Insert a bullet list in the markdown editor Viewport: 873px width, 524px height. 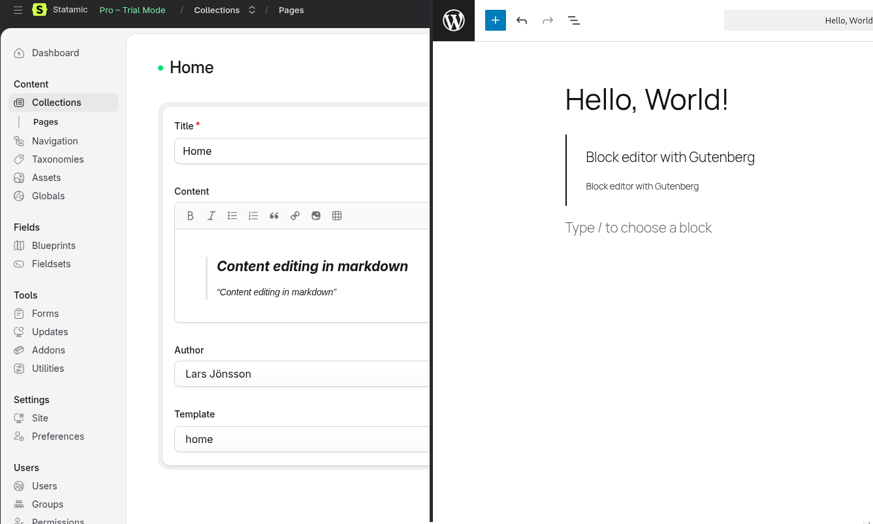[232, 216]
